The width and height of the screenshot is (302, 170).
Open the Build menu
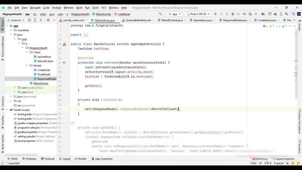tap(79, 8)
